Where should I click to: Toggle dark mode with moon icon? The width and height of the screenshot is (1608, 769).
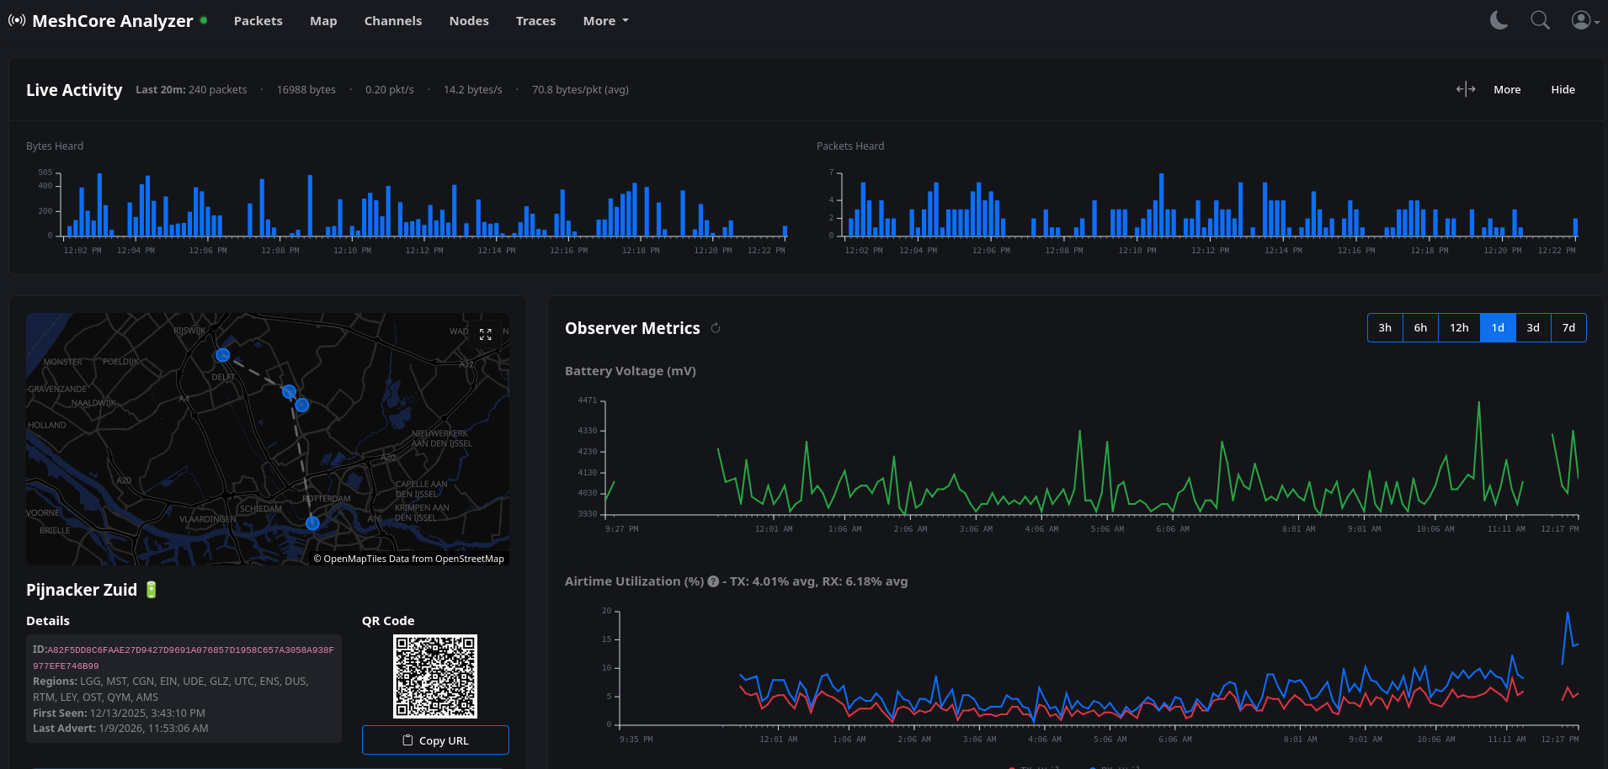click(x=1499, y=20)
